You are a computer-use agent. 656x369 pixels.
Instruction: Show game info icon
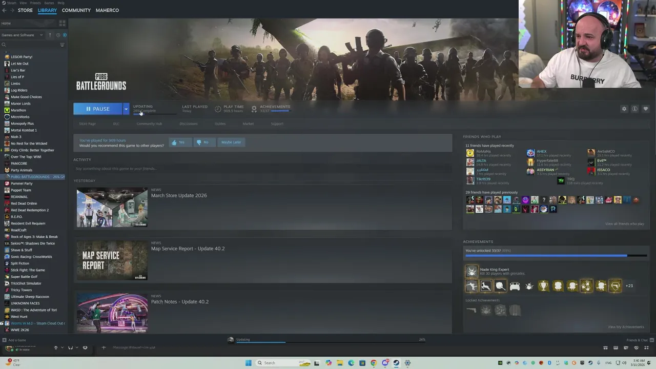(x=634, y=109)
